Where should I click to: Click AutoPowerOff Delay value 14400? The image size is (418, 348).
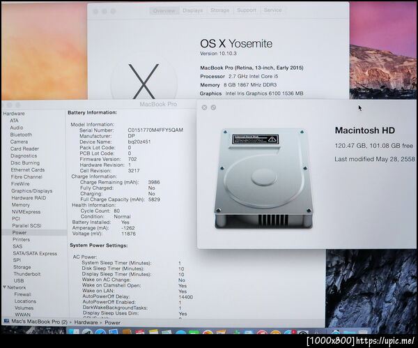186,297
